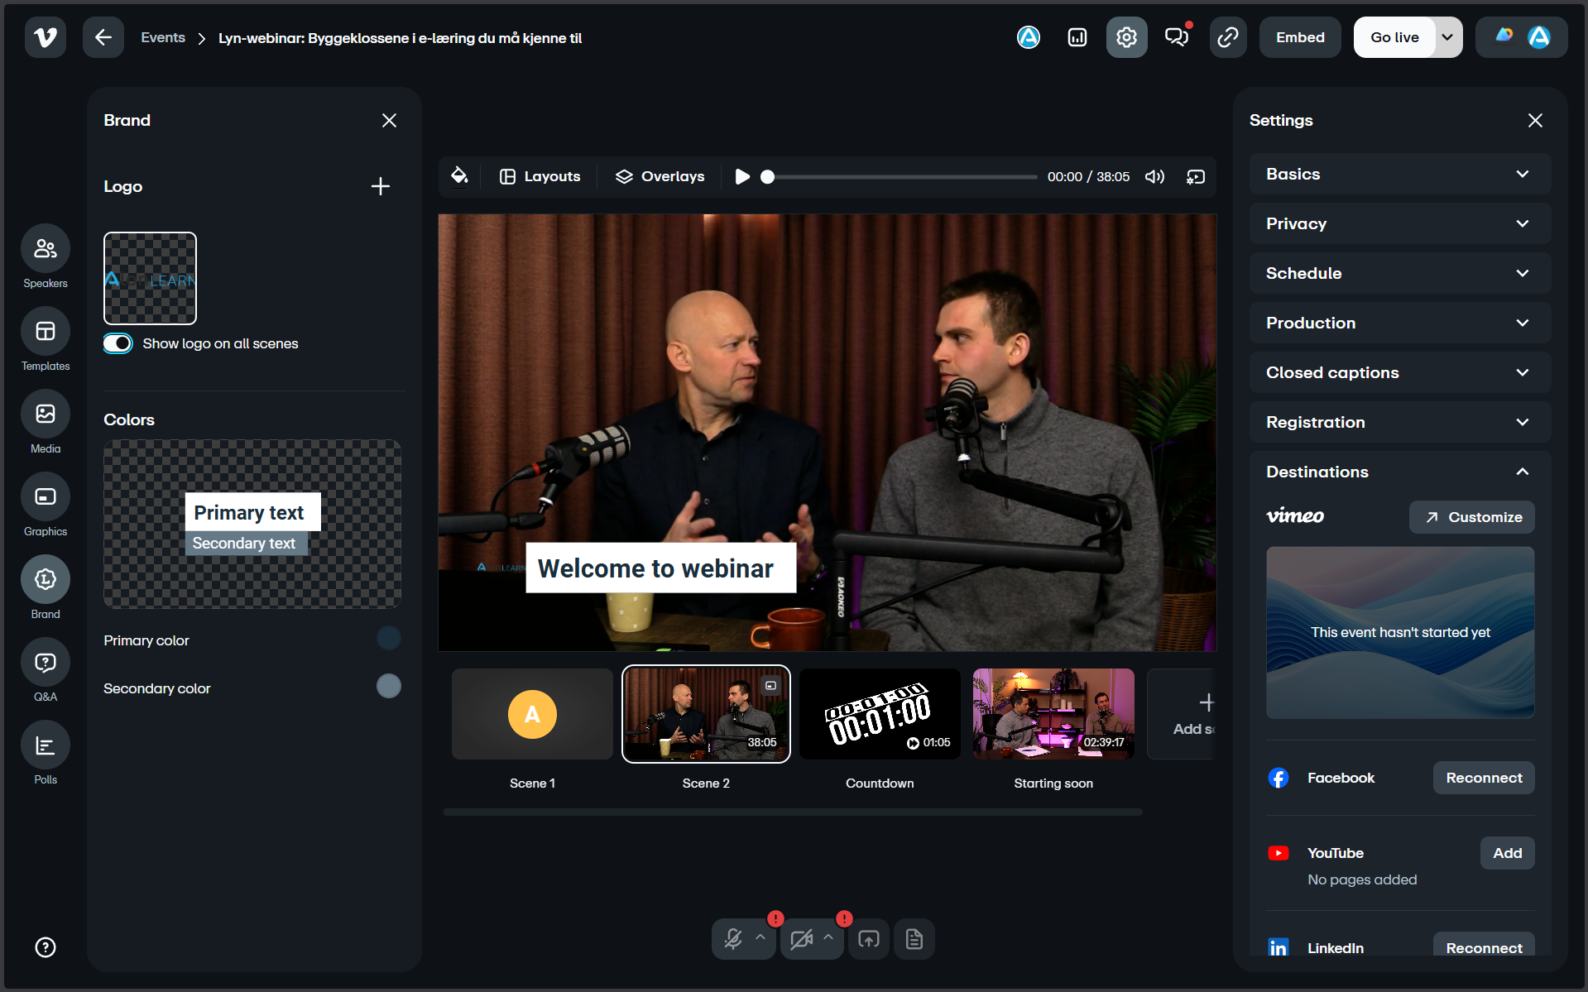This screenshot has width=1588, height=992.
Task: Open the Go live dropdown arrow
Action: (1447, 37)
